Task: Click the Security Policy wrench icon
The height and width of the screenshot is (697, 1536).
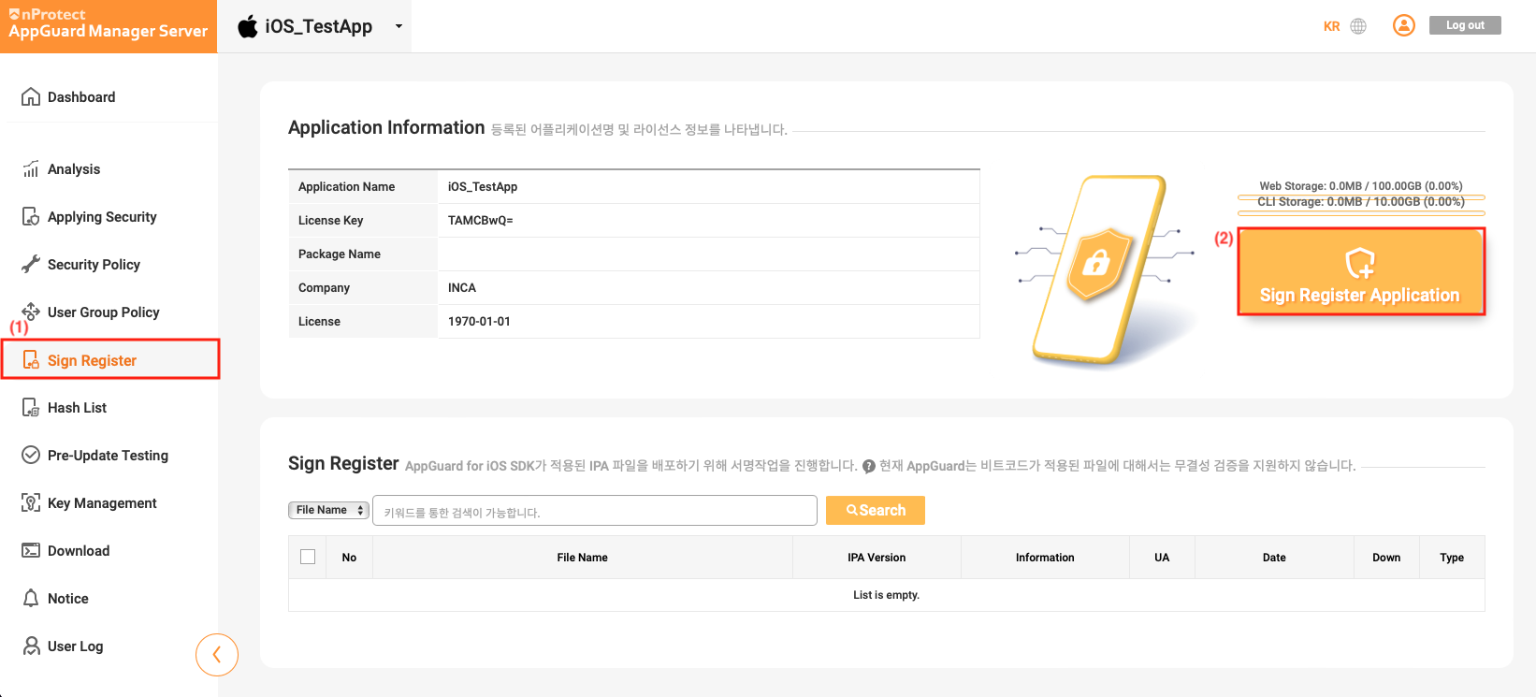Action: click(x=31, y=264)
